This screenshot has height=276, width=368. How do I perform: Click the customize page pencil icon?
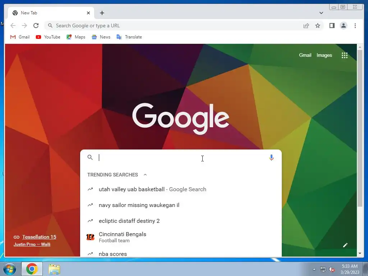(x=345, y=245)
